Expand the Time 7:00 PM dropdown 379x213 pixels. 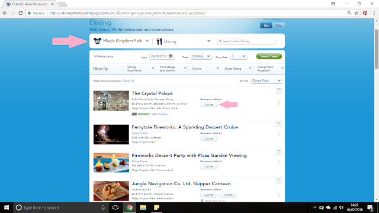tap(201, 57)
